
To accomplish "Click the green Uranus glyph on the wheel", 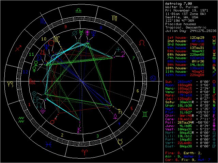I will (81, 33).
